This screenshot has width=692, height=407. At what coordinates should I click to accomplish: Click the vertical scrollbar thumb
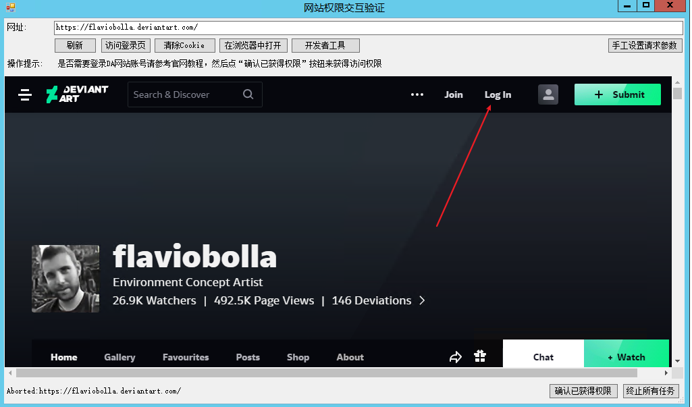pyautogui.click(x=677, y=93)
